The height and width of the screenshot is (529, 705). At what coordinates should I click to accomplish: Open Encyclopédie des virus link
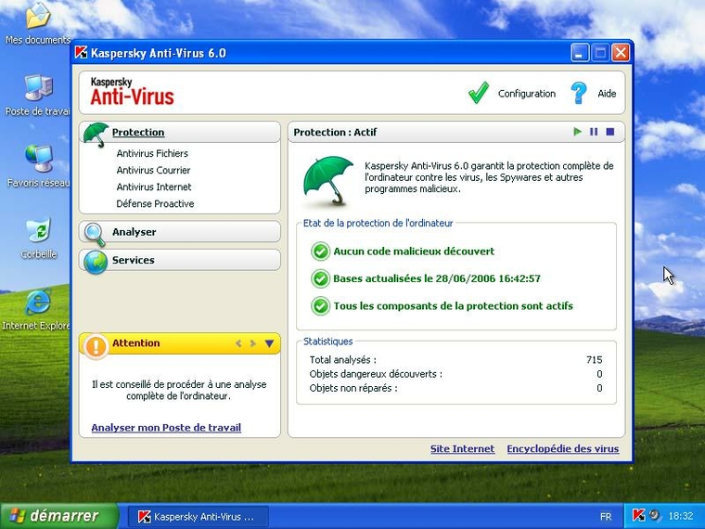(563, 448)
